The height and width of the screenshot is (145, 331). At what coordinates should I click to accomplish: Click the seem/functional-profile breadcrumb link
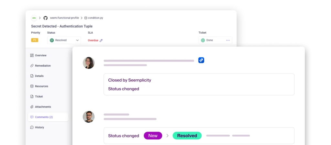(x=64, y=18)
